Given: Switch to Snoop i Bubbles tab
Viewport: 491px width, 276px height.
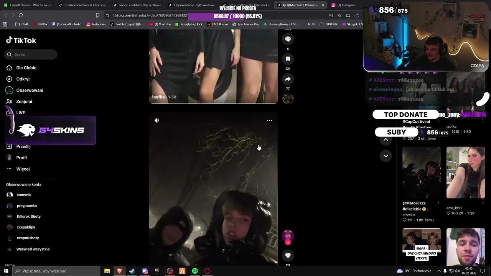Looking at the screenshot, I should point(137,5).
